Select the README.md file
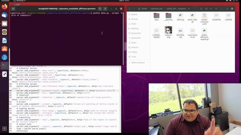241x135 pixels. (180, 33)
